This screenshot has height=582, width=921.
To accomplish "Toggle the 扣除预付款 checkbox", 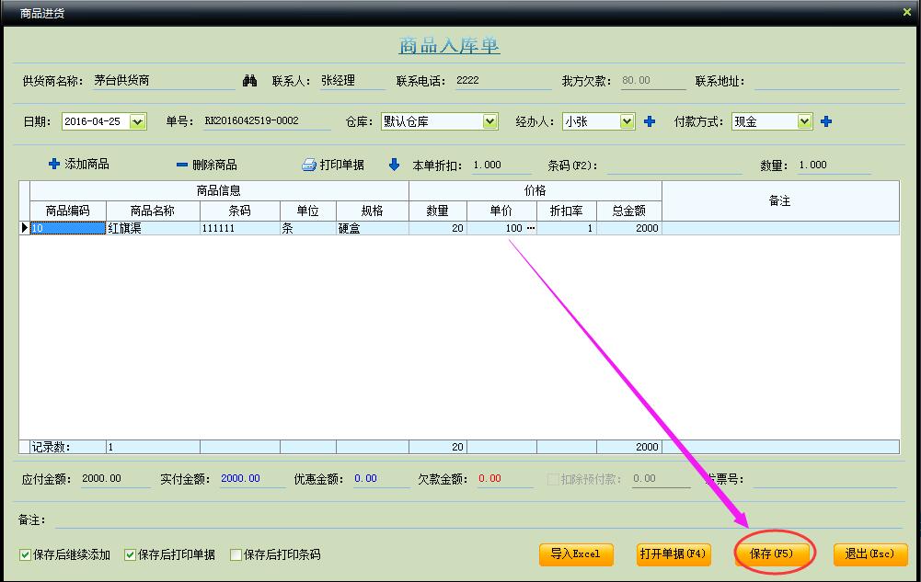I will click(x=553, y=479).
